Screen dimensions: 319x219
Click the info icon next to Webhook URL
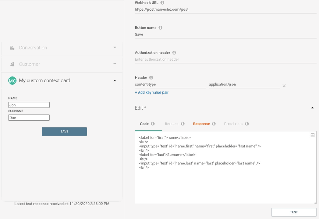click(162, 3)
